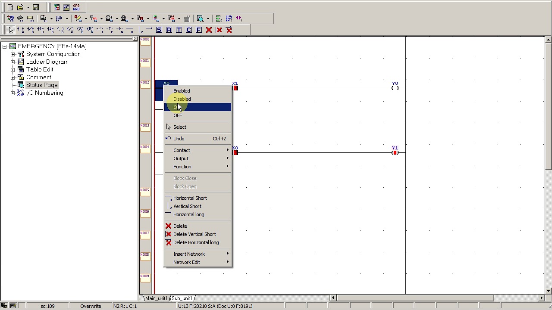The width and height of the screenshot is (552, 310).
Task: Select System Configuration in project tree
Action: 53,54
